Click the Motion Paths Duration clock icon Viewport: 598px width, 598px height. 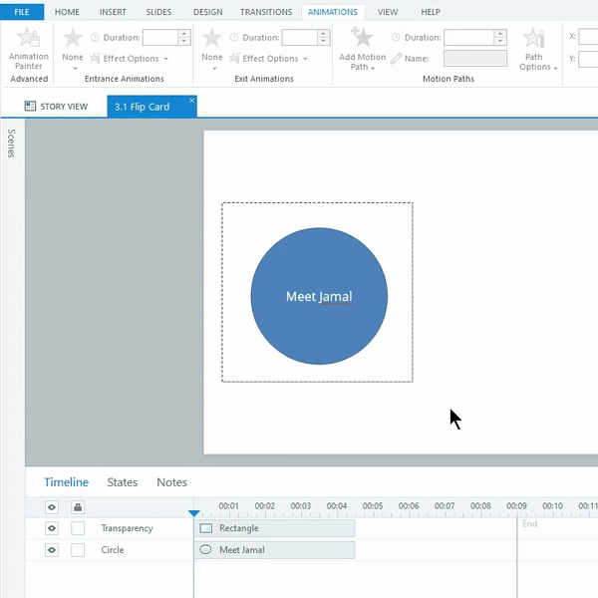click(397, 38)
